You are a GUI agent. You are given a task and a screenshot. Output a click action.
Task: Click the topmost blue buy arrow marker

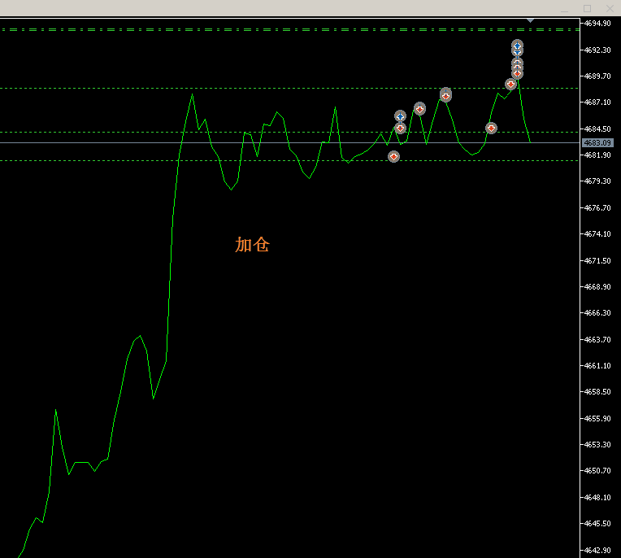point(517,46)
